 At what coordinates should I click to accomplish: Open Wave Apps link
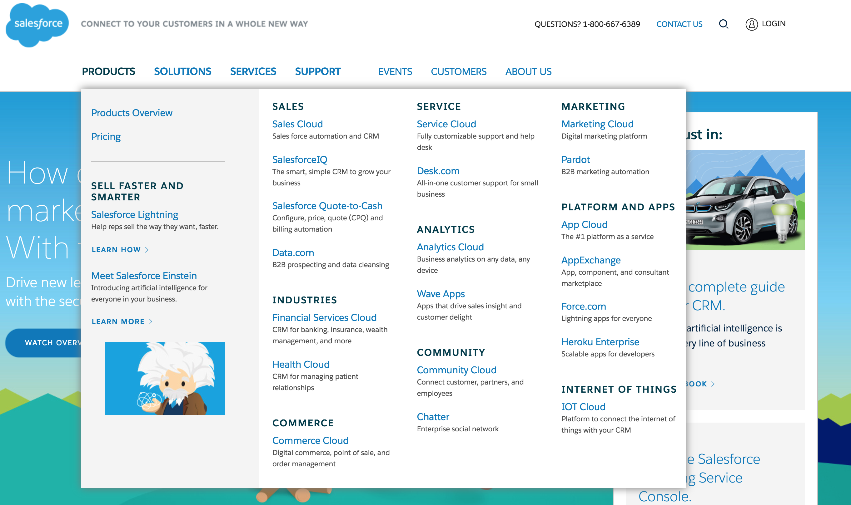point(441,294)
